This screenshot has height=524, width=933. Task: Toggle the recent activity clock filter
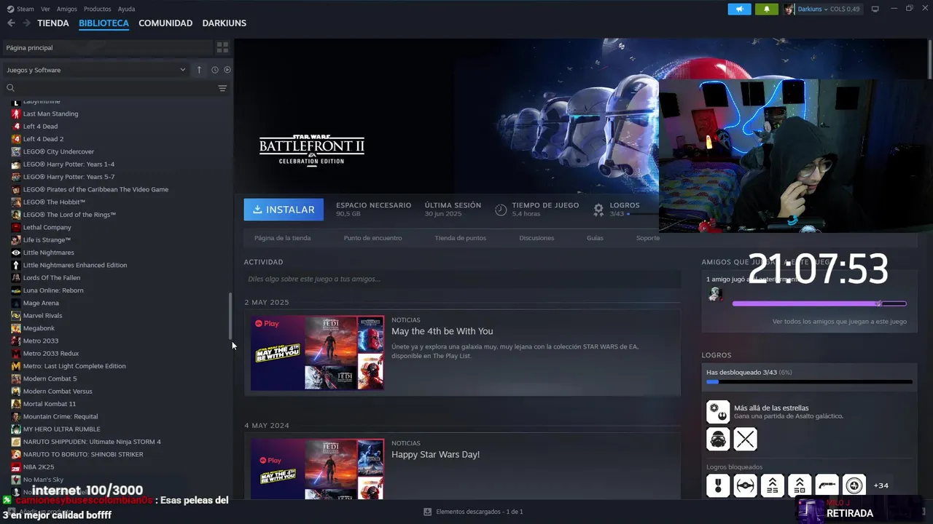pyautogui.click(x=215, y=70)
